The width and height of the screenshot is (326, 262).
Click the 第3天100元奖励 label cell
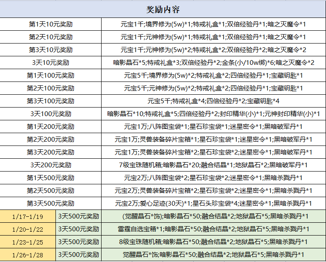[51, 101]
